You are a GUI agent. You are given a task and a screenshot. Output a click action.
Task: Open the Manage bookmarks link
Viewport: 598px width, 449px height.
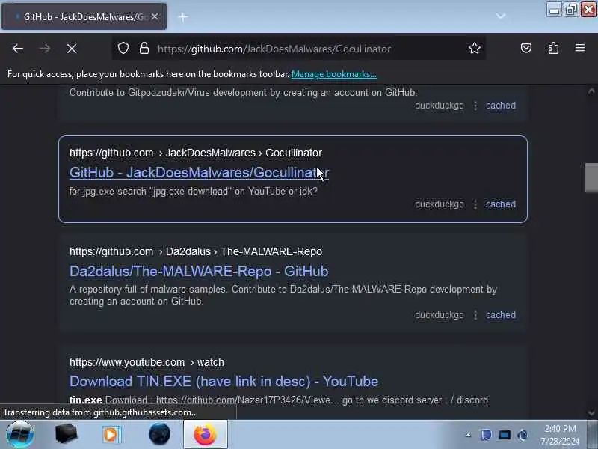click(333, 74)
